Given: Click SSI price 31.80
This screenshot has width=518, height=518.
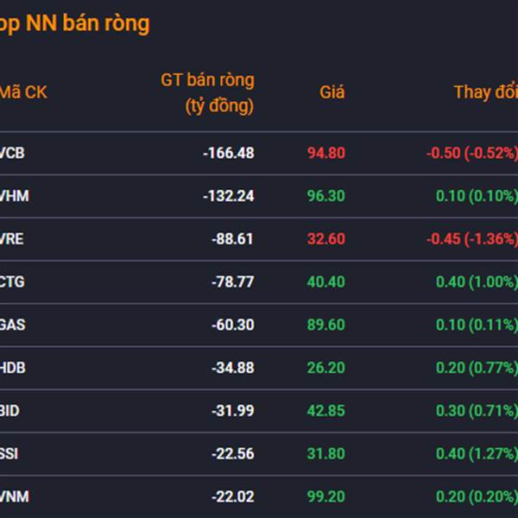Looking at the screenshot, I should tap(326, 453).
